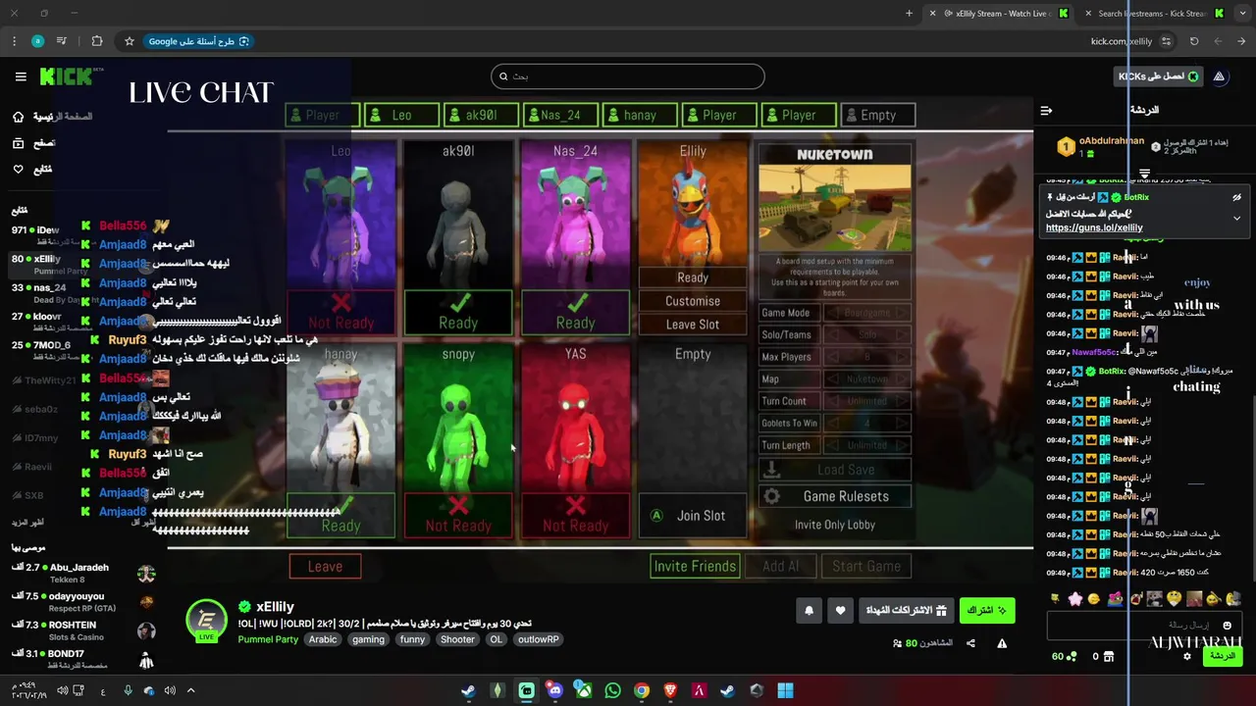Open the user avatar menu
Viewport: 1256px width, 706px height.
click(x=1219, y=76)
